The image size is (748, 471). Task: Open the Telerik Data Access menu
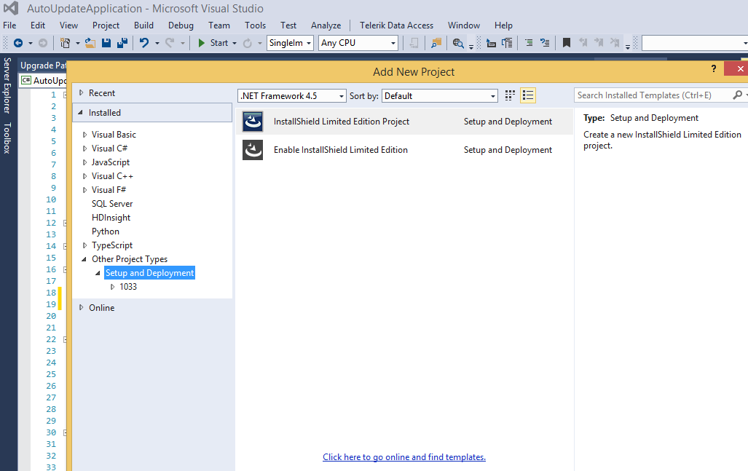(x=396, y=25)
